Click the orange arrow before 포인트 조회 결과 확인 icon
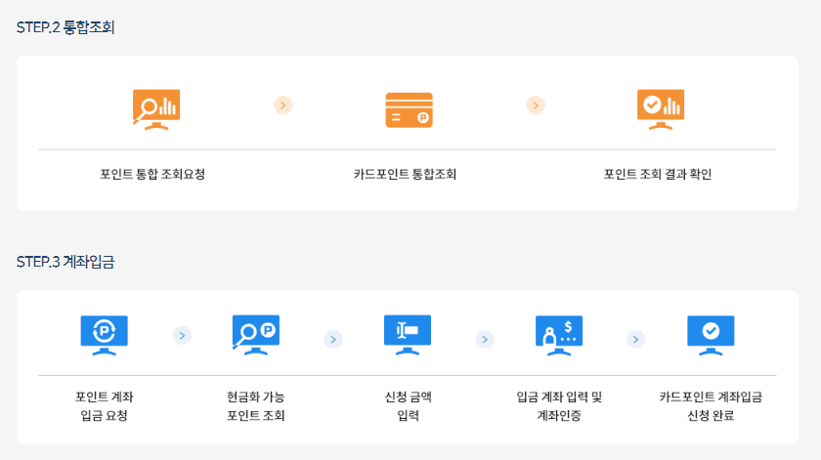Screen dimensions: 821x460 tap(536, 105)
